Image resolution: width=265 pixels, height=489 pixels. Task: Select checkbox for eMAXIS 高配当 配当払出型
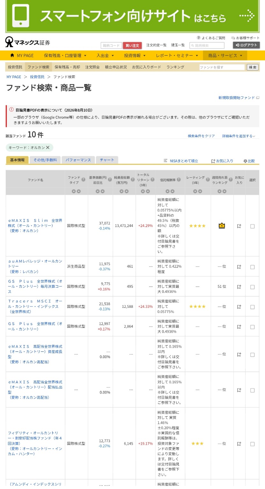point(253,390)
